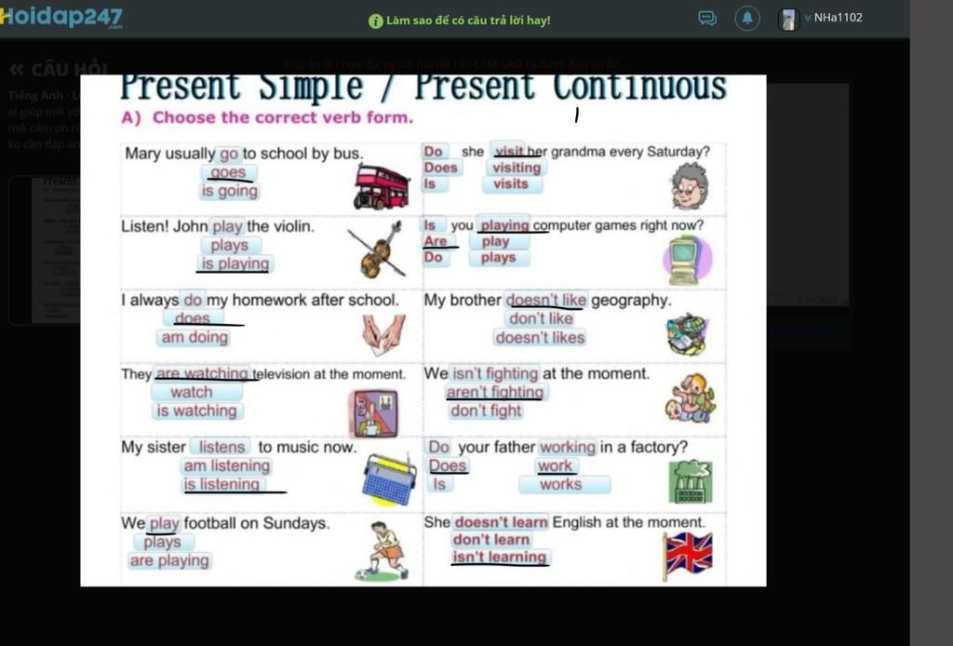
Task: Click the red double-decker bus picture
Action: point(382,188)
